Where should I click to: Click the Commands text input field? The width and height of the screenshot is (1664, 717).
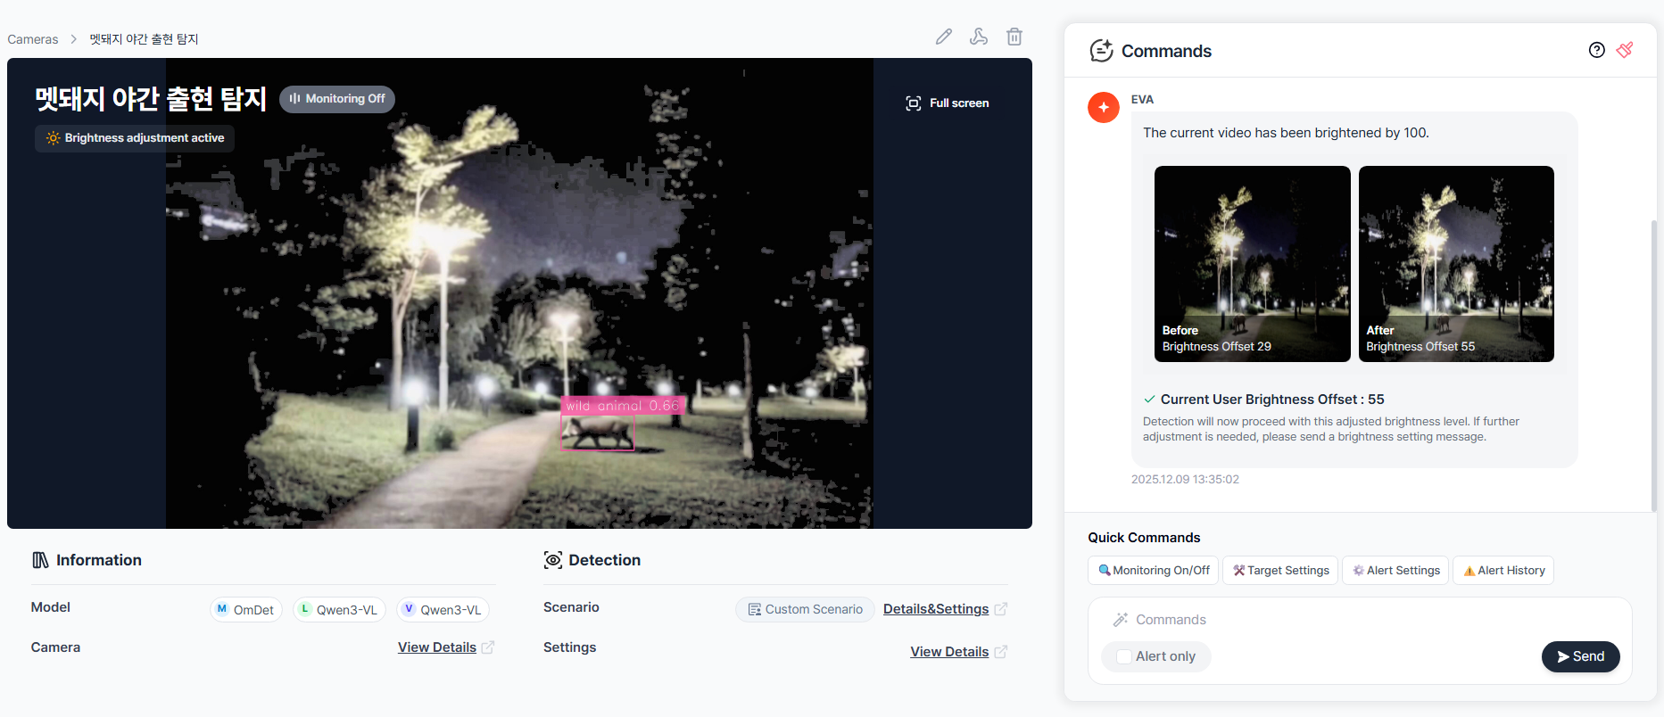pos(1356,620)
